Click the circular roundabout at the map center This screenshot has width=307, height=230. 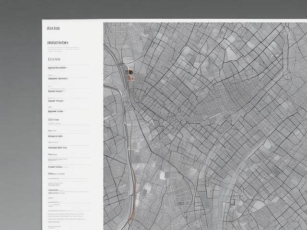pyautogui.click(x=183, y=123)
